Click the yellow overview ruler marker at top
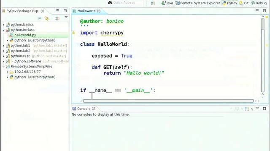Viewport: 270px width, 151px height. point(267,17)
